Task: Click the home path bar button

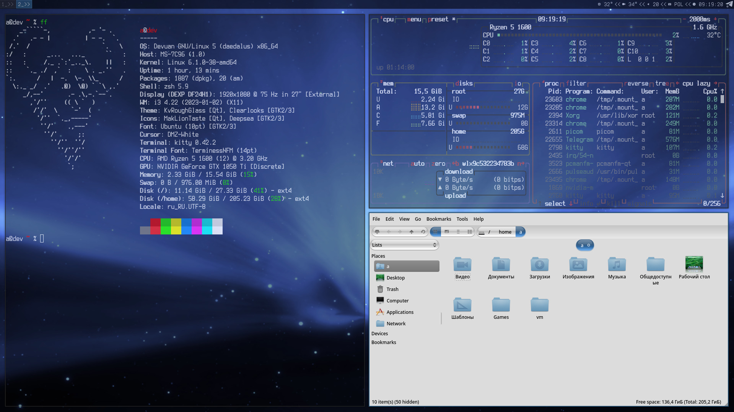Action: [505, 232]
